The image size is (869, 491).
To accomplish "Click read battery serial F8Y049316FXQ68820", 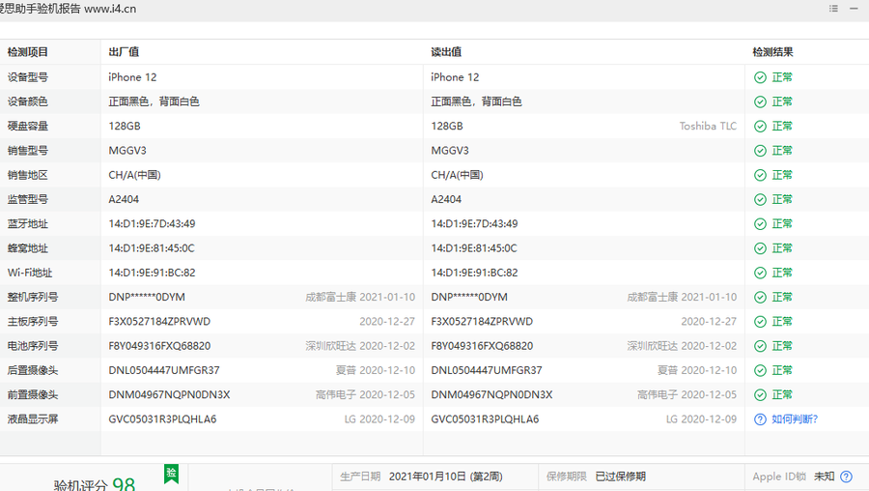I will [x=482, y=346].
